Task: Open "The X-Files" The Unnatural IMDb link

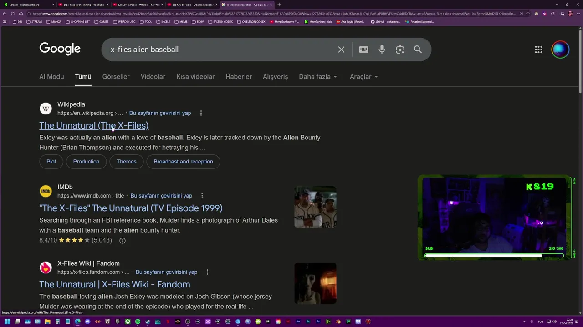Action: point(131,208)
